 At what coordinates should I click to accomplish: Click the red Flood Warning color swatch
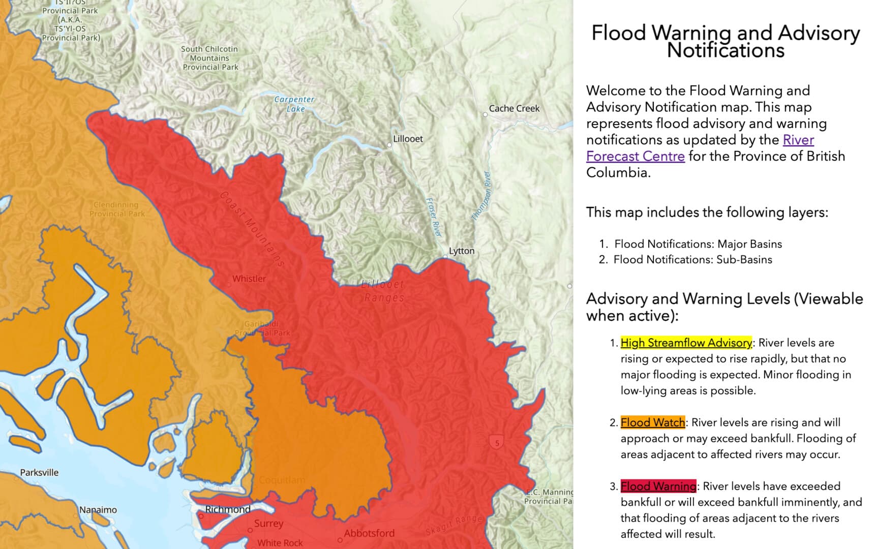click(x=659, y=486)
